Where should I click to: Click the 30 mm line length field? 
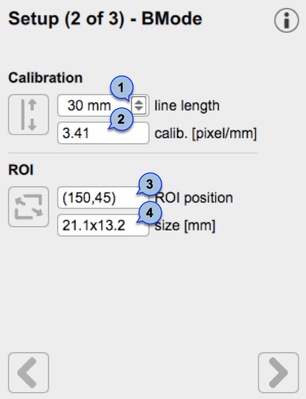[95, 105]
